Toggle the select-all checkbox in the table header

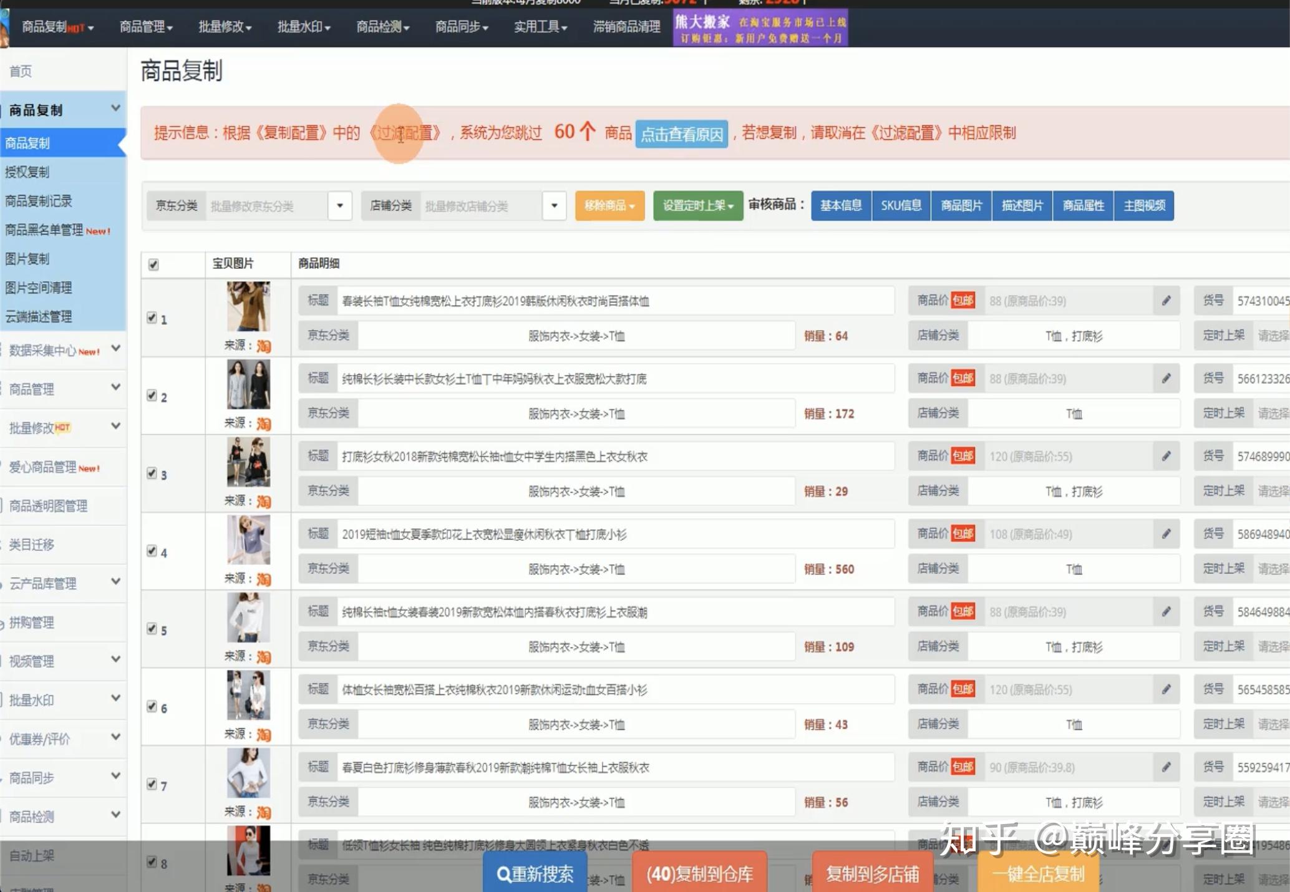point(153,264)
